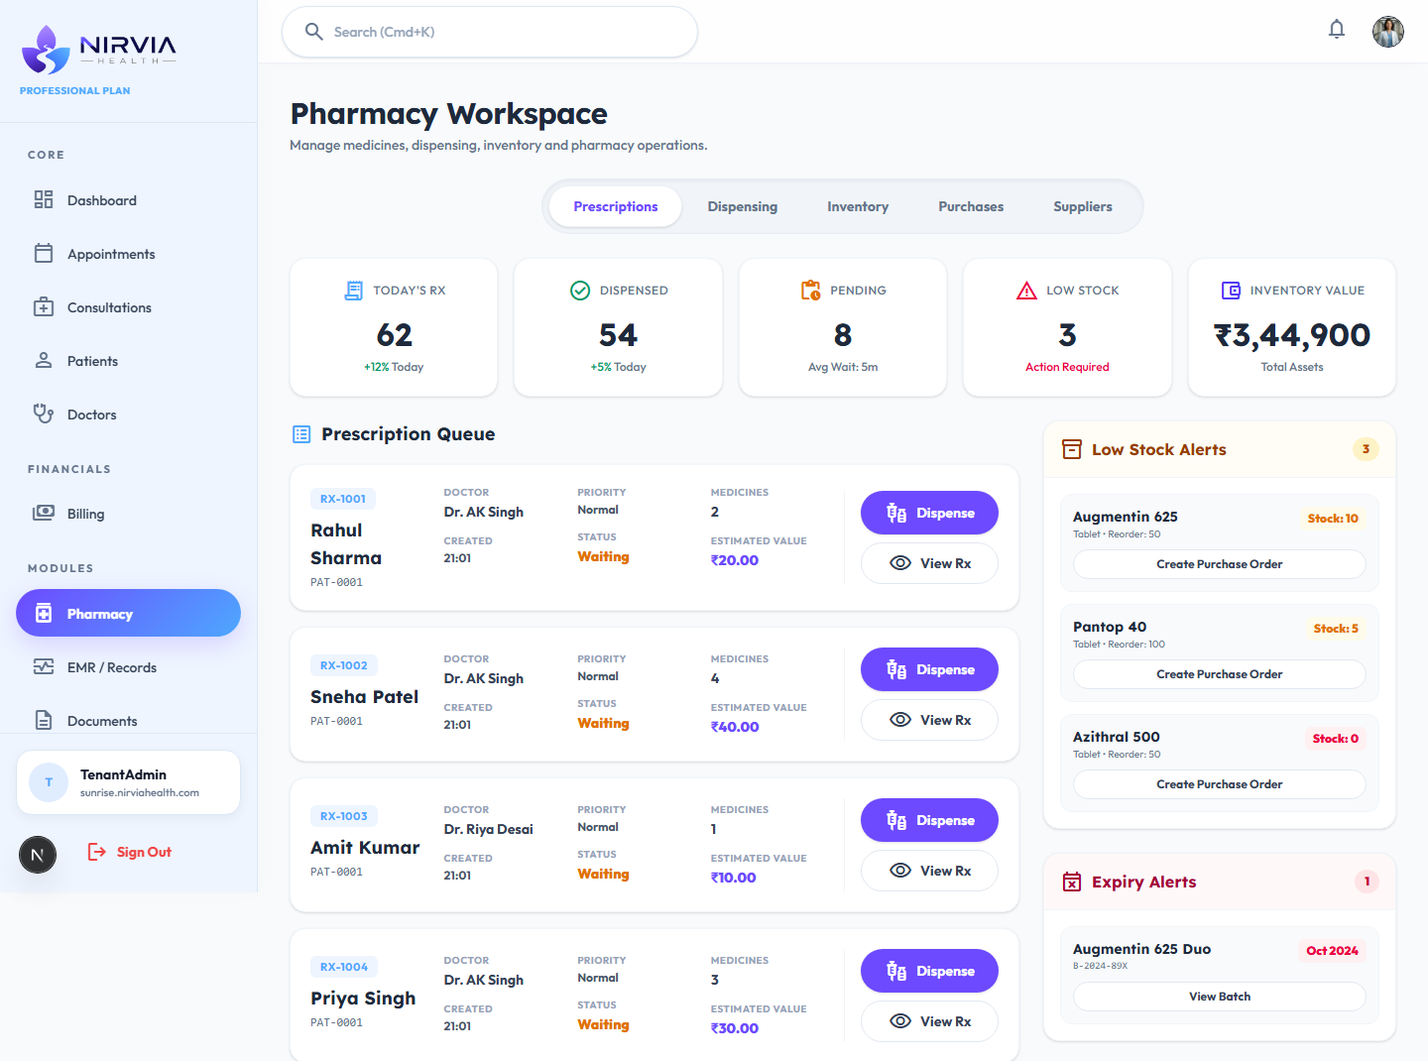Switch to the Suppliers tab
This screenshot has height=1061, width=1428.
[x=1083, y=206]
